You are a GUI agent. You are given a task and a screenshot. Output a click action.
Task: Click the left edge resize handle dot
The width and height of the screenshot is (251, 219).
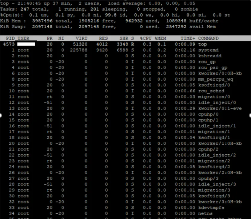[x=0, y=115]
